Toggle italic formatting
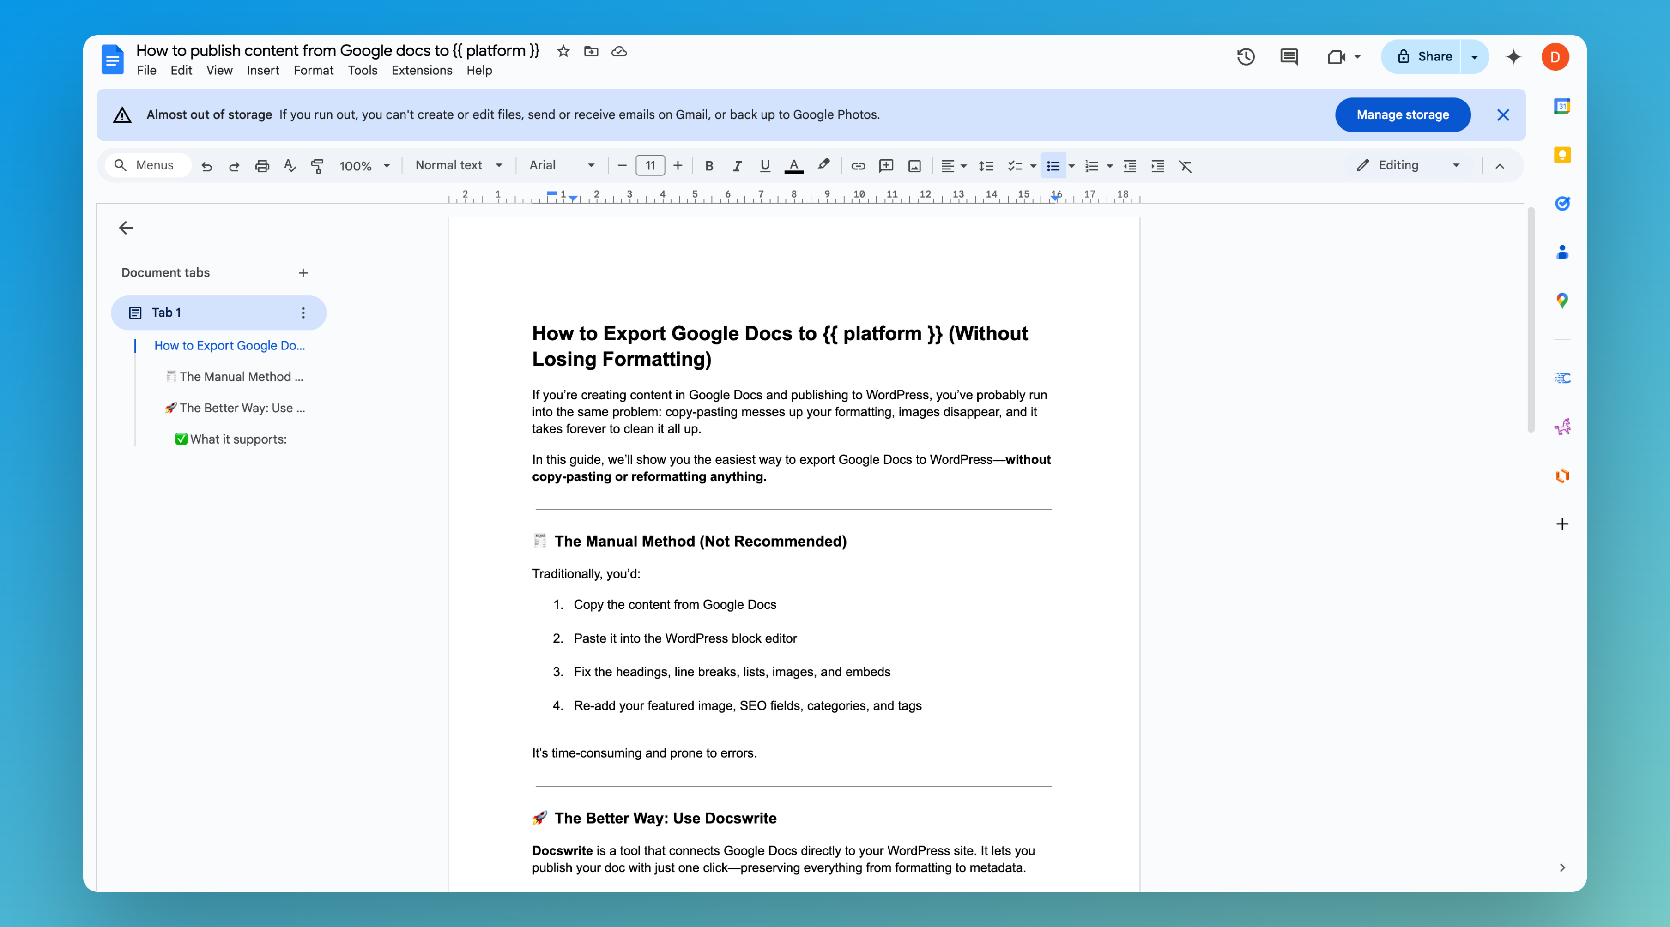Image resolution: width=1670 pixels, height=927 pixels. (x=737, y=166)
